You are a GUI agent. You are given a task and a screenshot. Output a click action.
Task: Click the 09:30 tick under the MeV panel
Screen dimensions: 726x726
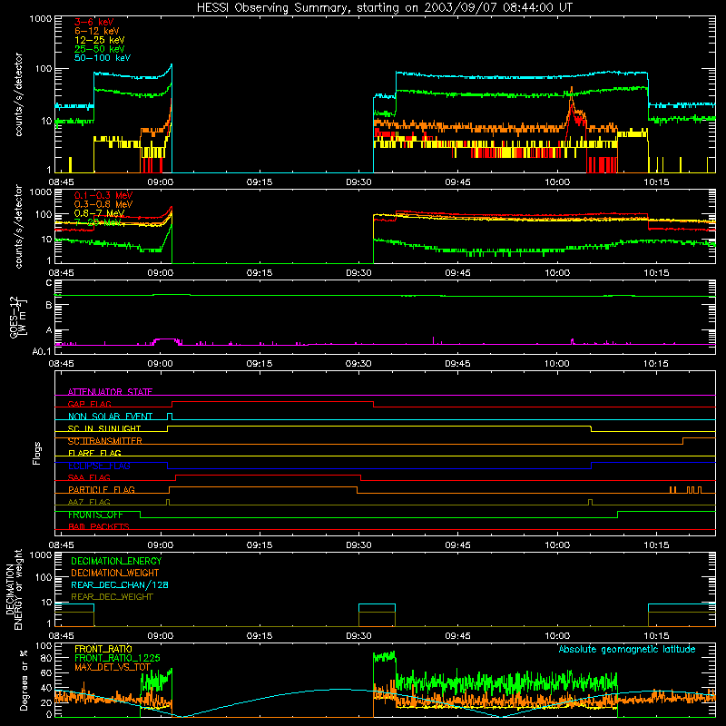[x=358, y=273]
